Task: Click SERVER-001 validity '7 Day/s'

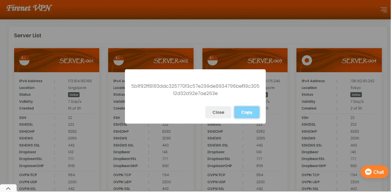Action: coord(75,102)
